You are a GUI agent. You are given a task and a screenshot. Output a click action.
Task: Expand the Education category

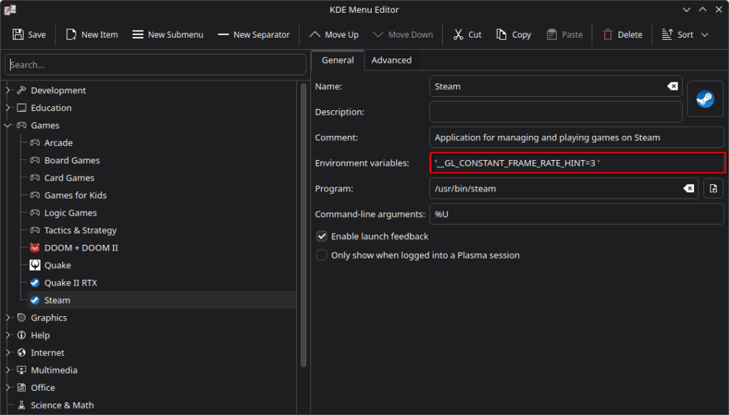point(7,107)
